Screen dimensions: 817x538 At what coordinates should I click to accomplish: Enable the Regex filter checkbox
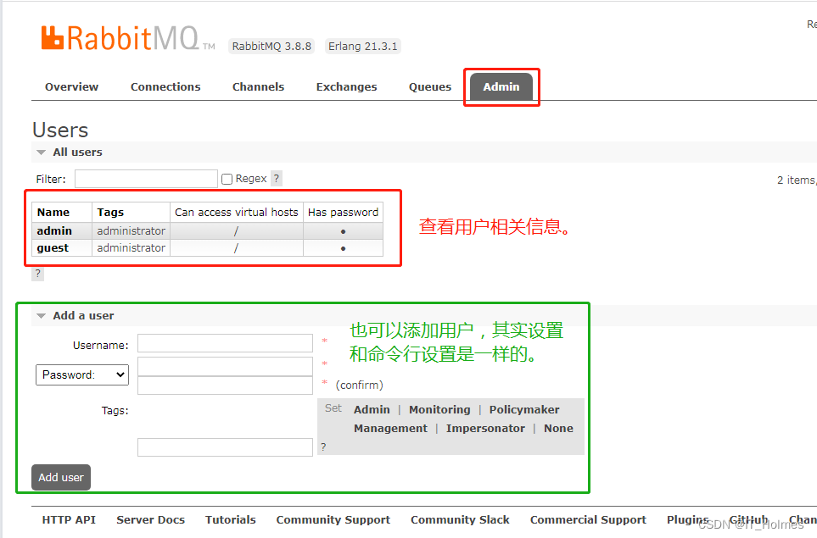(x=227, y=179)
